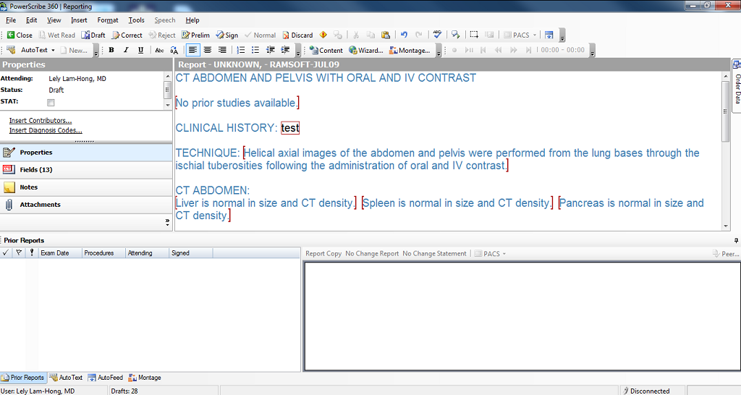Image resolution: width=741 pixels, height=395 pixels.
Task: Click the Prelim toolbar button
Action: [195, 35]
